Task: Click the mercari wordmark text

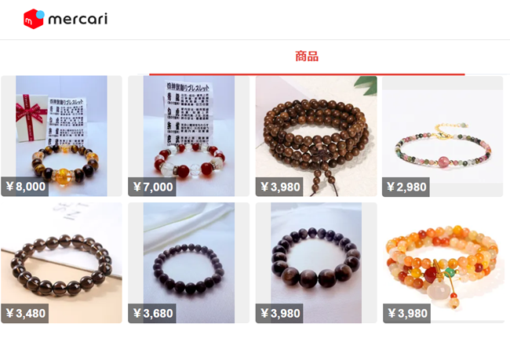Action: tap(78, 19)
